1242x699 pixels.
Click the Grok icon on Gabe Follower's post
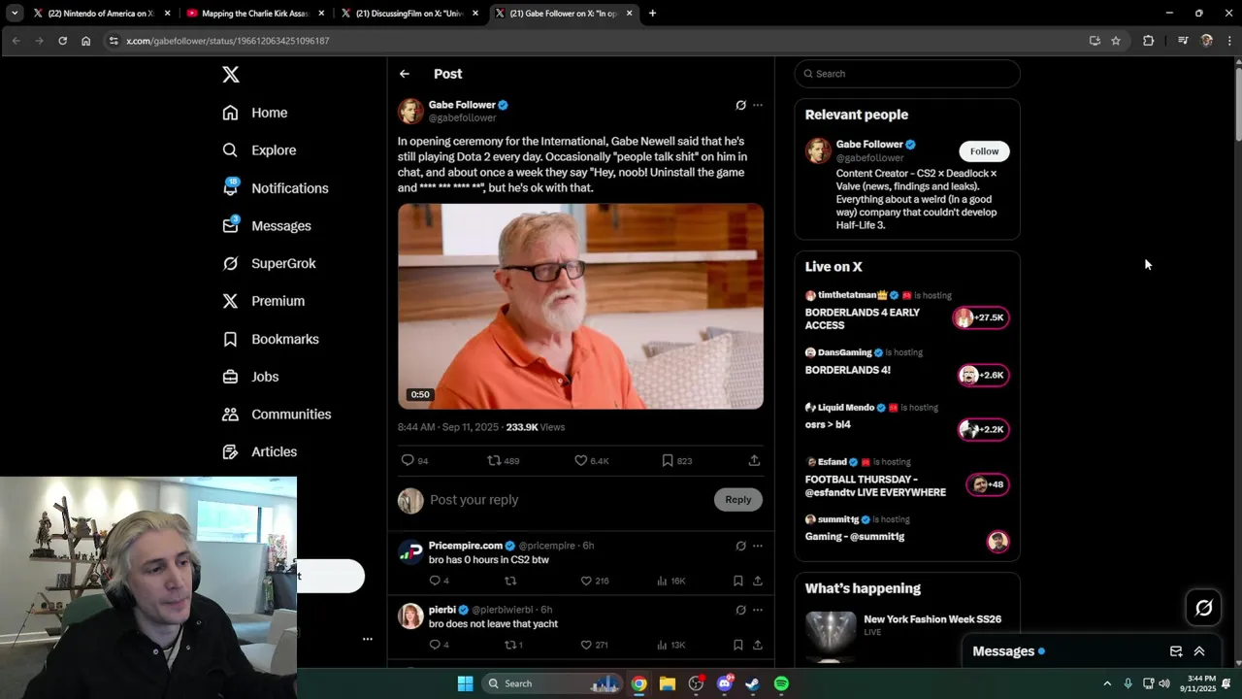(x=740, y=105)
